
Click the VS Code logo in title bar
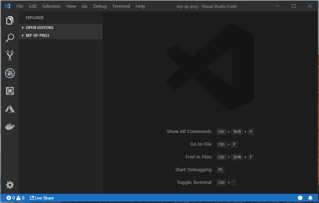pos(7,6)
